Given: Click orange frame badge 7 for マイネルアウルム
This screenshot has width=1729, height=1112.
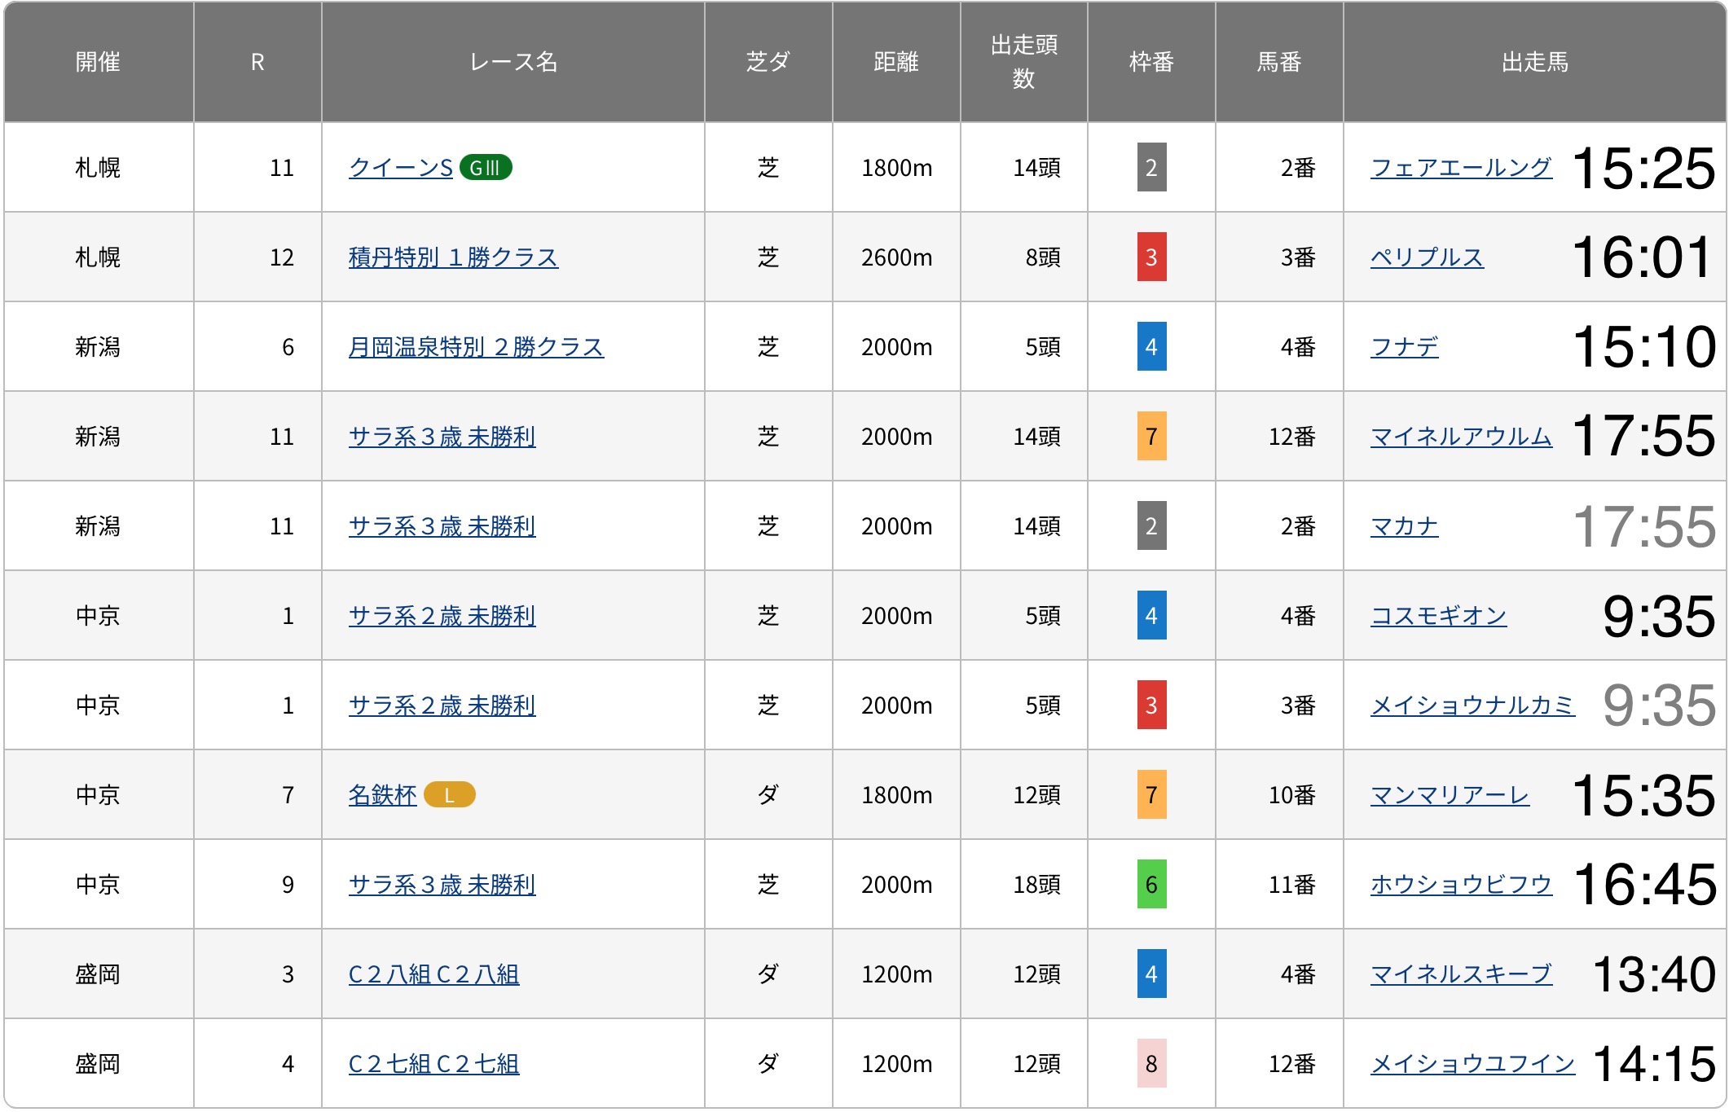Looking at the screenshot, I should (1150, 437).
